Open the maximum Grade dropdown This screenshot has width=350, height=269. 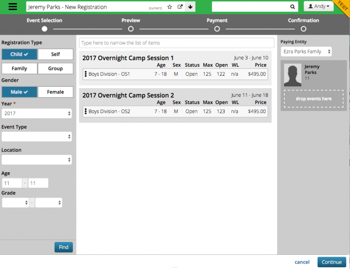coord(48,203)
